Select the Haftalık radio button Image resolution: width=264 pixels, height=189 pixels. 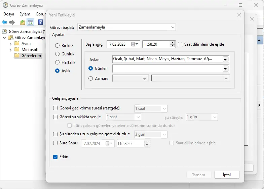tap(57, 62)
